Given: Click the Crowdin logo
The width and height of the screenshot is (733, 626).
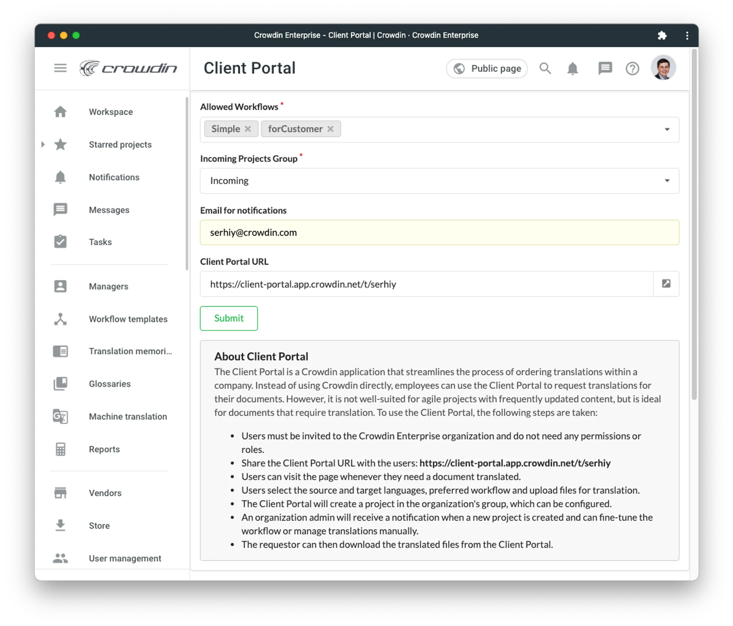Looking at the screenshot, I should pos(128,68).
